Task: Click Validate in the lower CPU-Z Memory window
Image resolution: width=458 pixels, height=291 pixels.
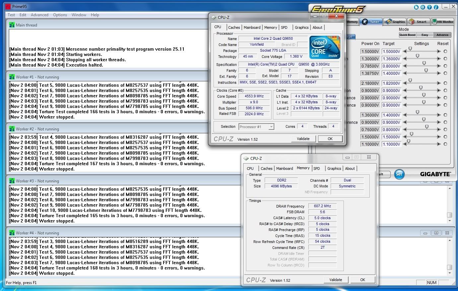Action: (x=336, y=280)
